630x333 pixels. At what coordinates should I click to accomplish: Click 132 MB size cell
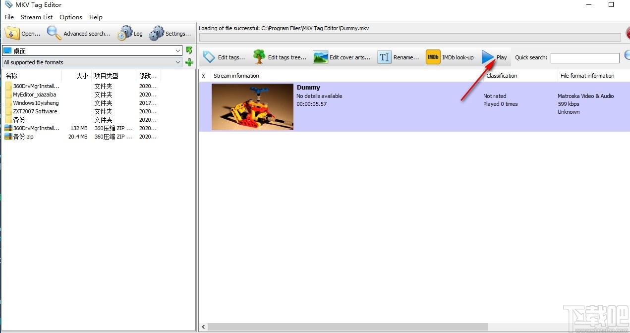(x=79, y=128)
